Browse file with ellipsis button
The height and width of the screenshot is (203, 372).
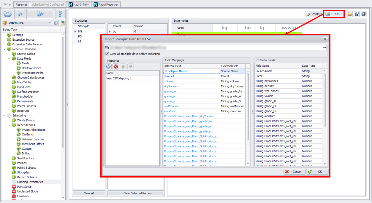(x=324, y=47)
